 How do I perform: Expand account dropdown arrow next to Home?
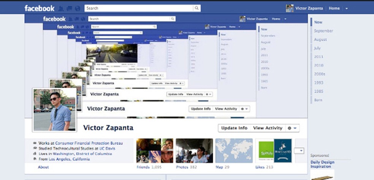pos(346,9)
